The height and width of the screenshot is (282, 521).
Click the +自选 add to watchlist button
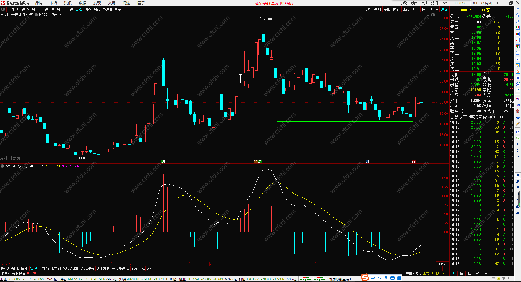(x=435, y=9)
